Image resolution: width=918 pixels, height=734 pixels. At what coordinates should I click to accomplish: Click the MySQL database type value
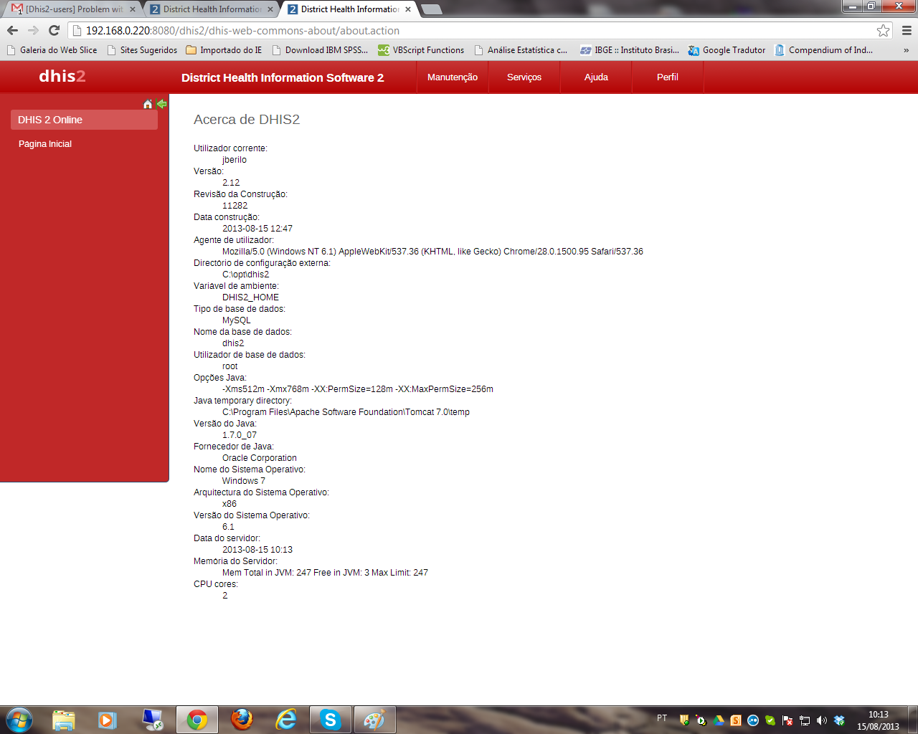237,320
